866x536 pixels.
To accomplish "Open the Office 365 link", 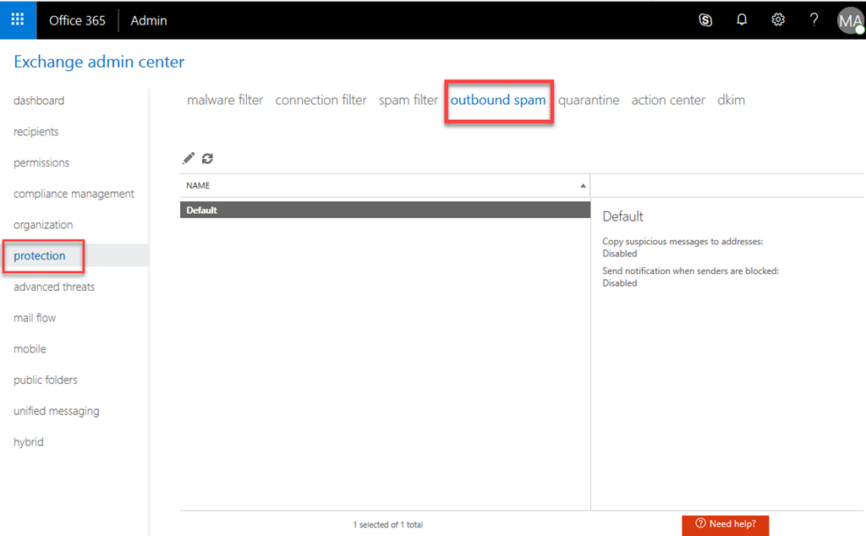I will [77, 20].
